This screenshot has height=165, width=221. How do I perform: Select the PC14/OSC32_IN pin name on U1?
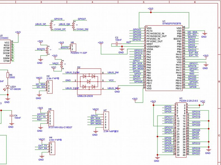pyautogui.click(x=155, y=34)
